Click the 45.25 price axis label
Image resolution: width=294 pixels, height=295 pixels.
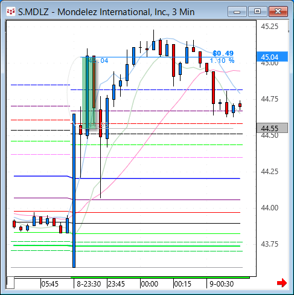[x=269, y=27]
